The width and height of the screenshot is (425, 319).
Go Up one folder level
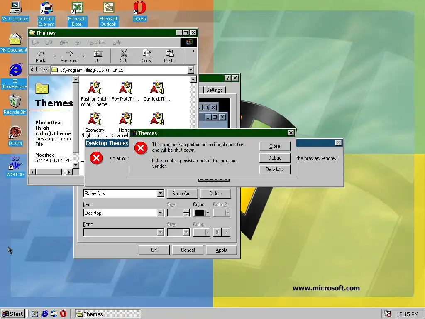point(98,56)
